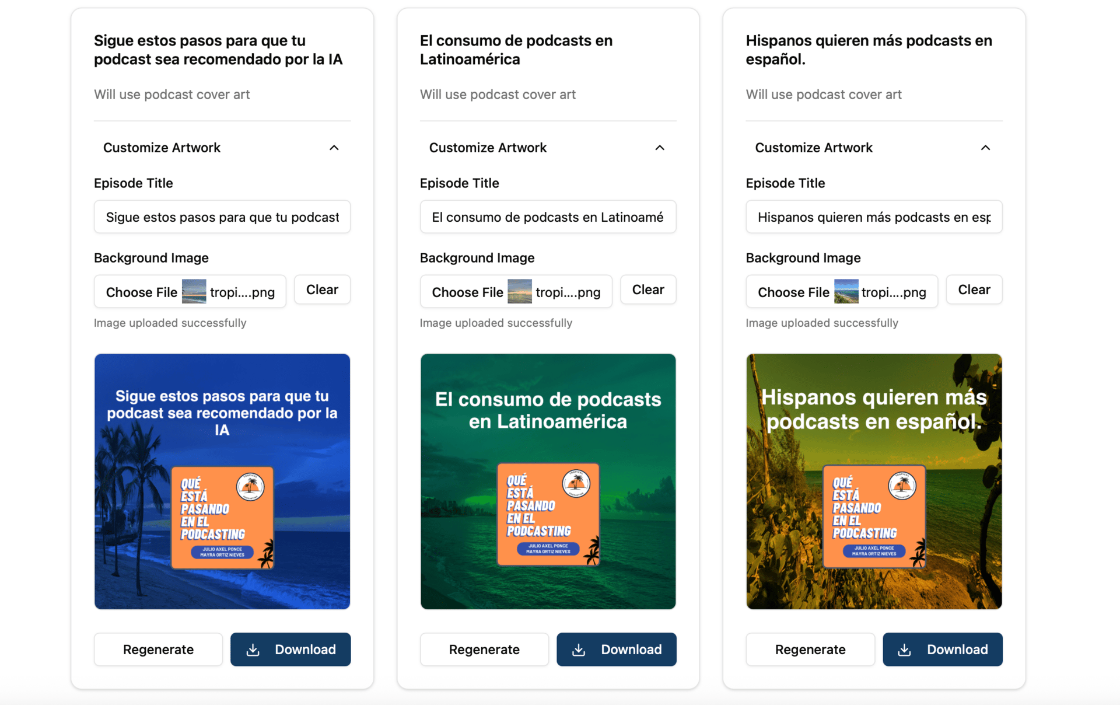Open blue artwork preview with palm trees
The height and width of the screenshot is (705, 1120).
[x=222, y=481]
